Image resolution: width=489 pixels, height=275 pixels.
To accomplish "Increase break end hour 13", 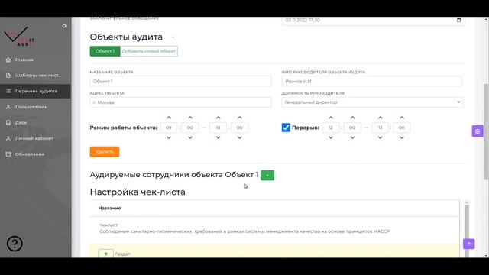I will 381,118.
